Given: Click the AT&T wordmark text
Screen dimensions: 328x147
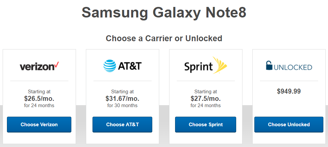Looking at the screenshot, I should pyautogui.click(x=130, y=66).
